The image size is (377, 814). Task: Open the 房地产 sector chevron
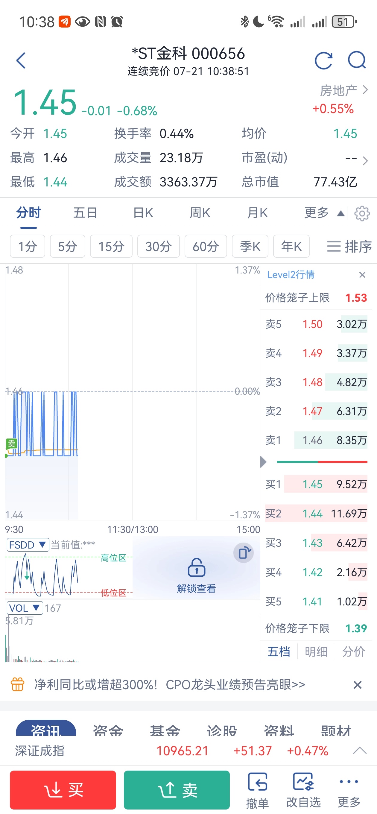[365, 90]
